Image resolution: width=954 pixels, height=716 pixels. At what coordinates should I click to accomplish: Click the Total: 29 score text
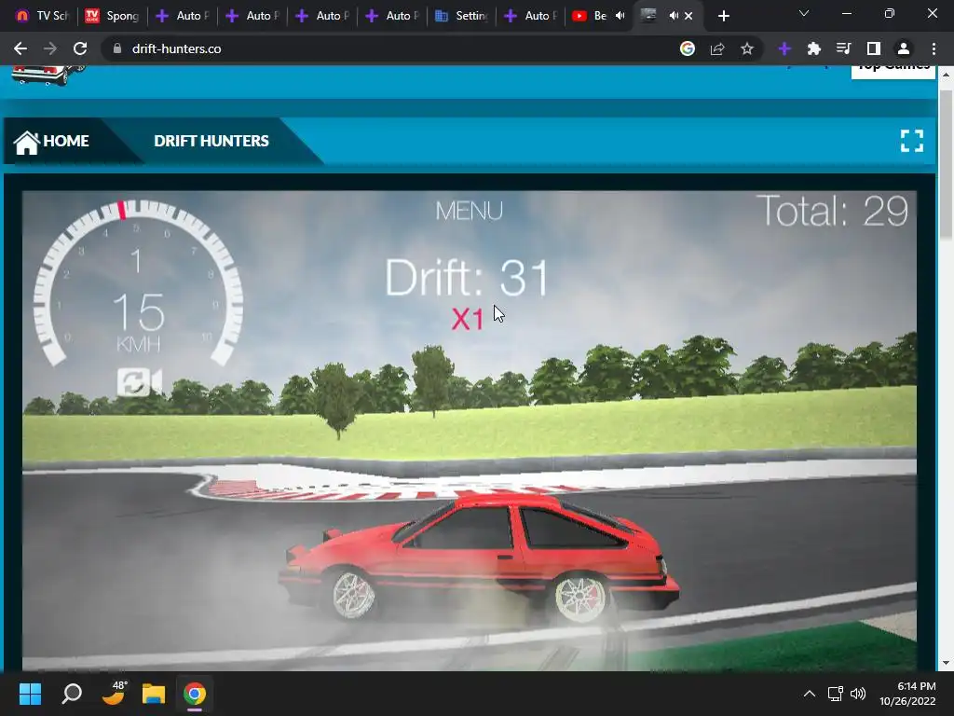(x=832, y=212)
